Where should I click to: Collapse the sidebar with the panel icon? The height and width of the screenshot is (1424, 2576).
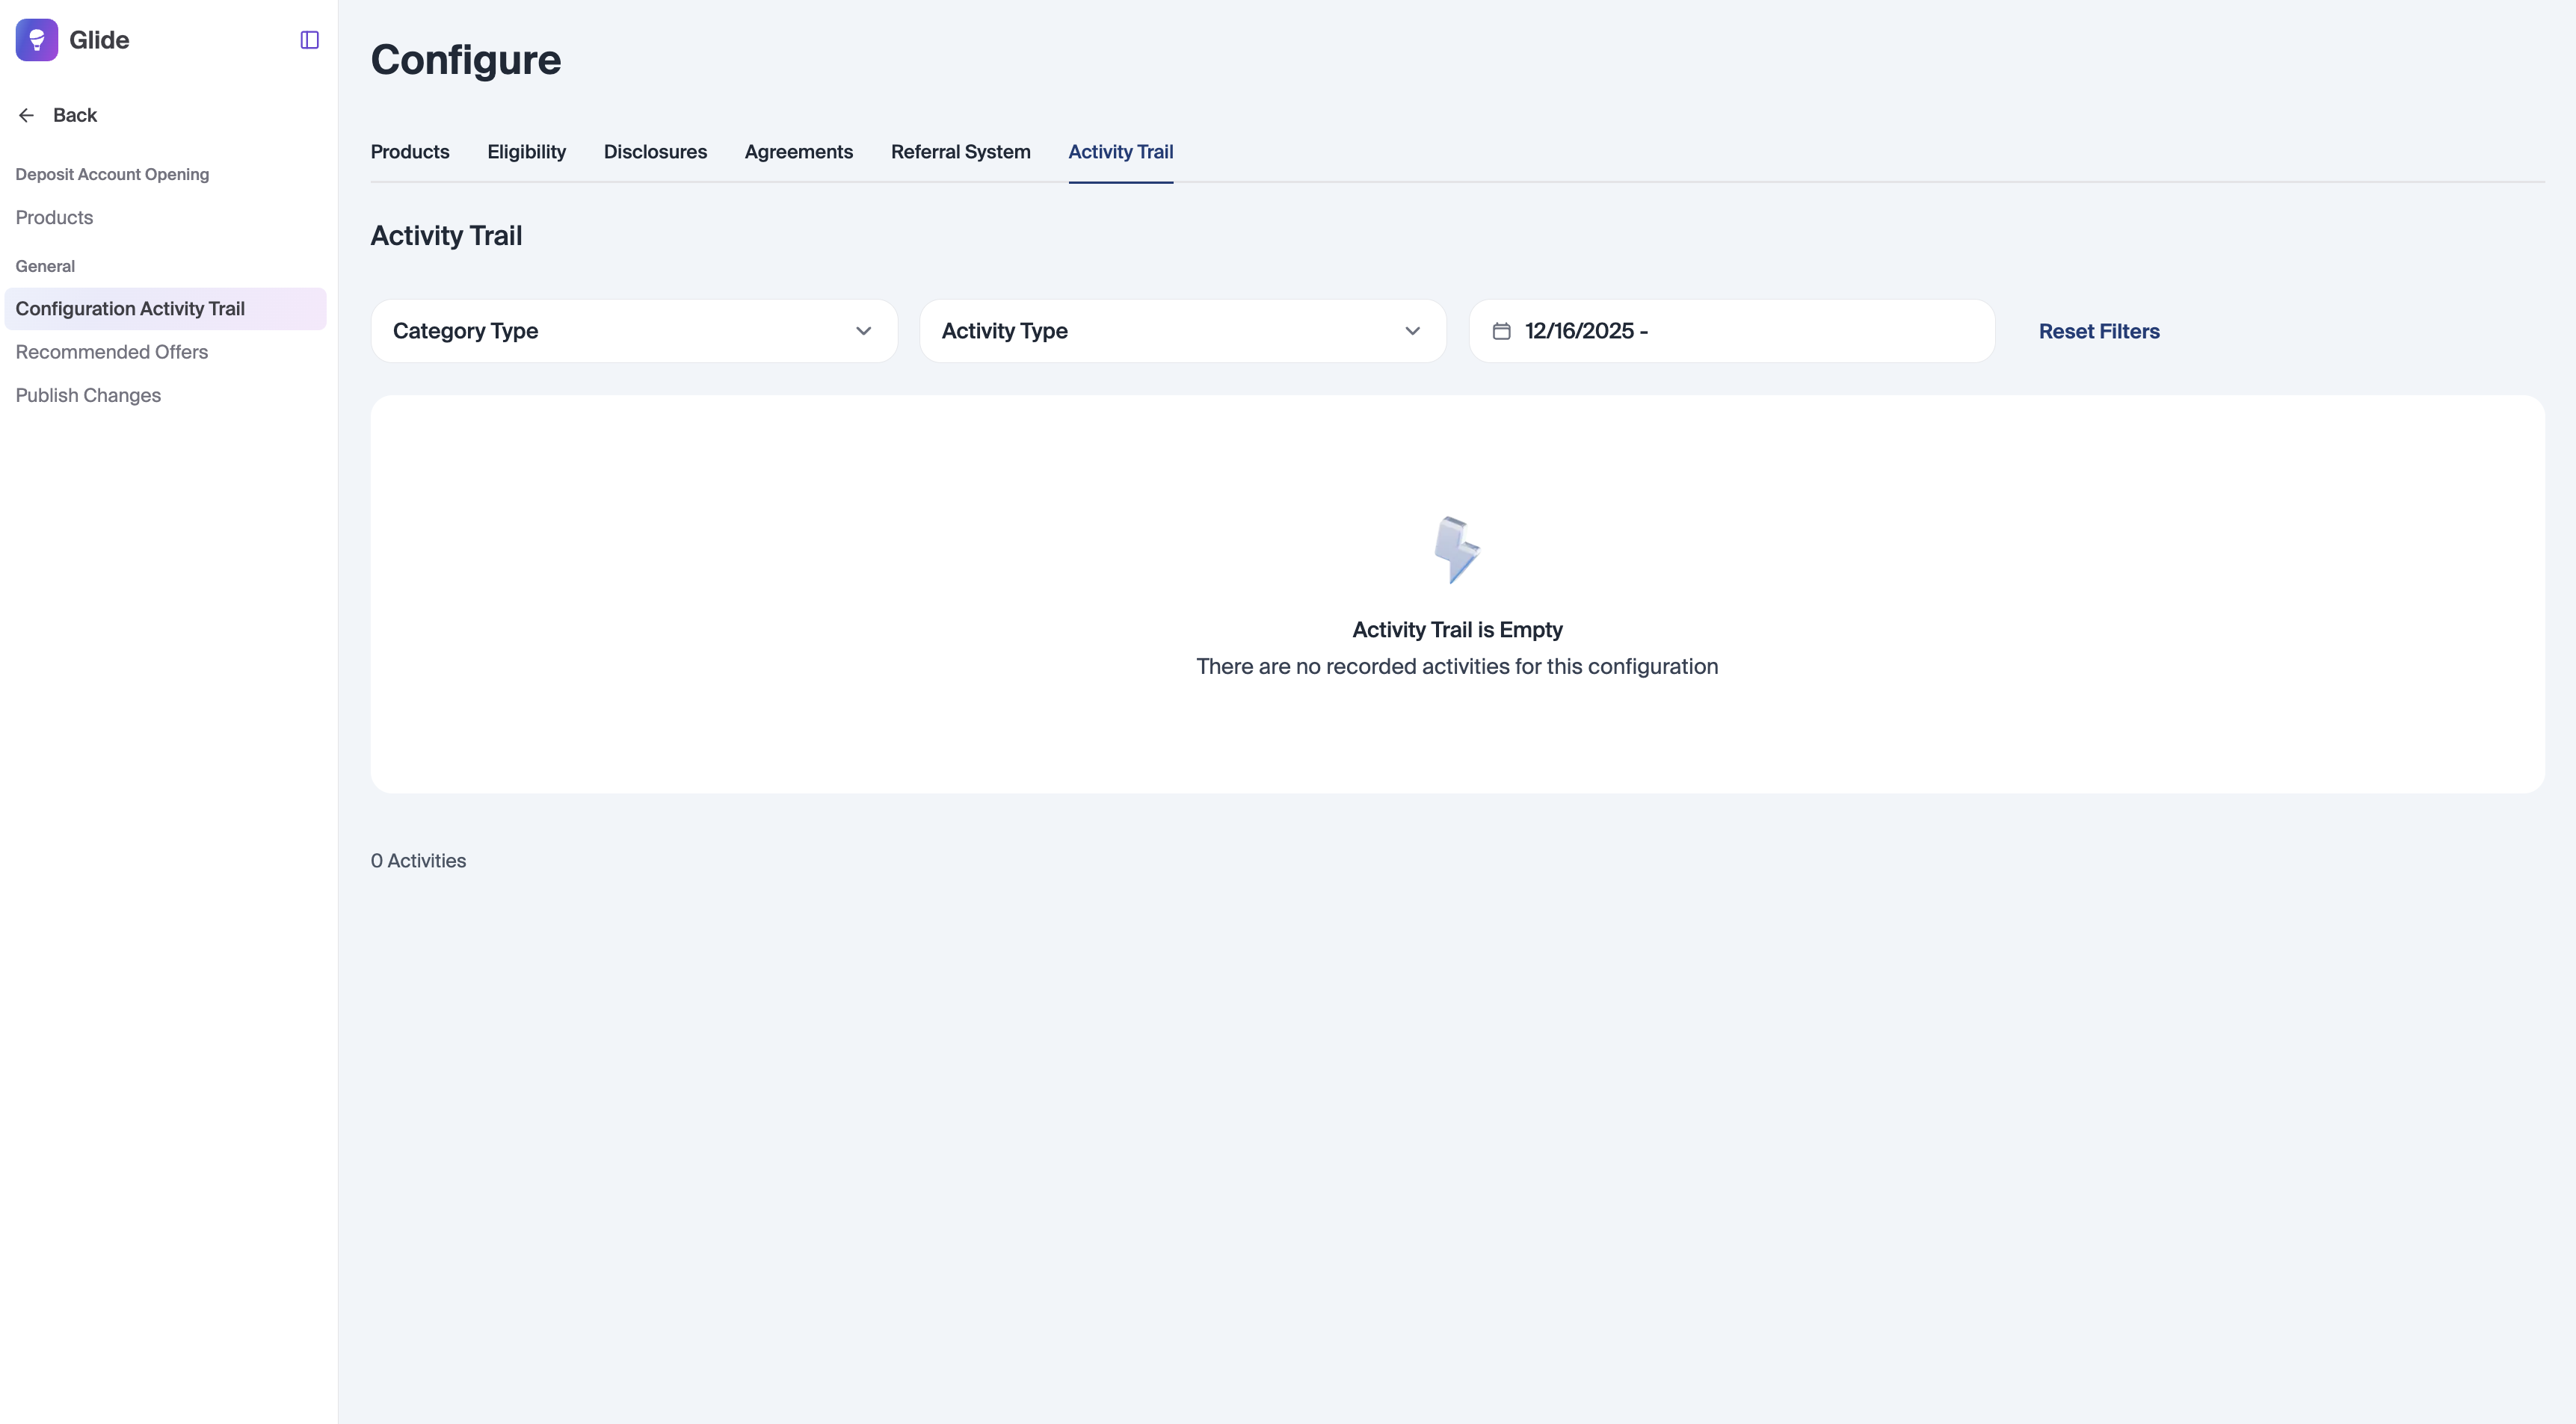click(309, 40)
